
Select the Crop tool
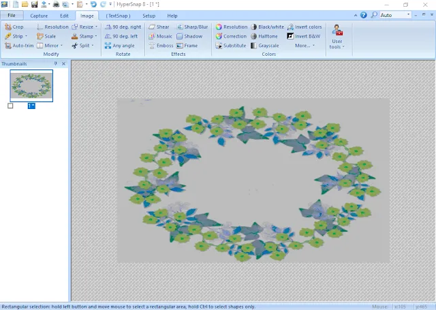click(14, 27)
